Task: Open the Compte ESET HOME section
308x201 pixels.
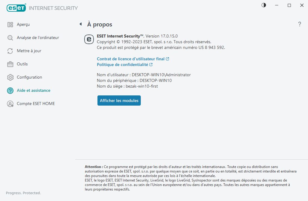Action: 11,103
